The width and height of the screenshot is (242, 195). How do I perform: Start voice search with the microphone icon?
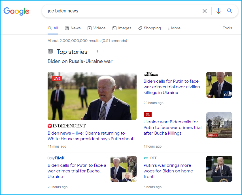click(218, 11)
